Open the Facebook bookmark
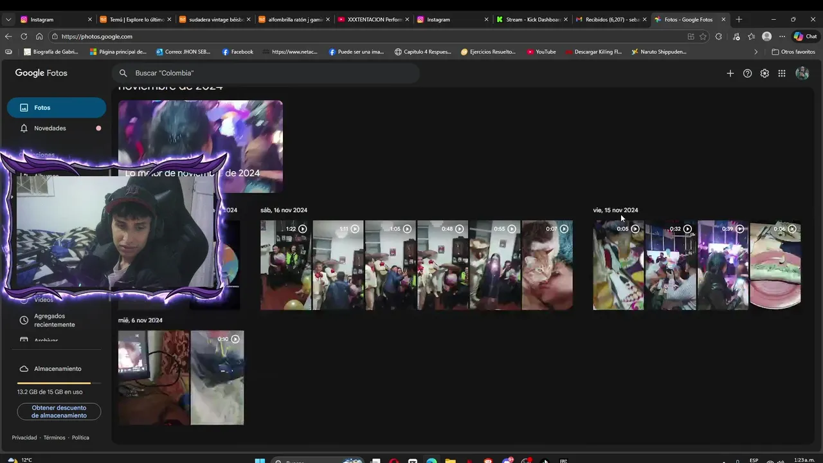This screenshot has height=463, width=823. coord(238,51)
